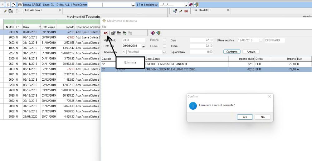The image size is (312, 161).
Task: Click the purple book icon in top bar
Action: click(191, 5)
